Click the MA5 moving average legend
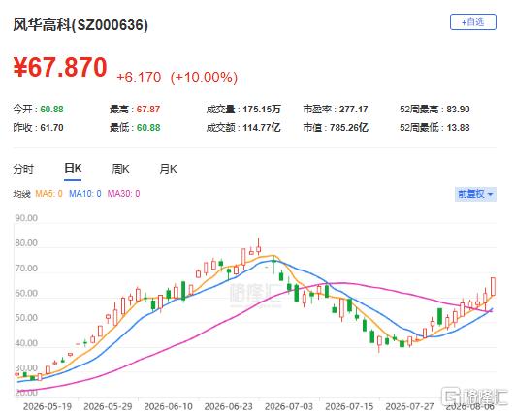Screen dimensions: 514x413 pos(48,194)
